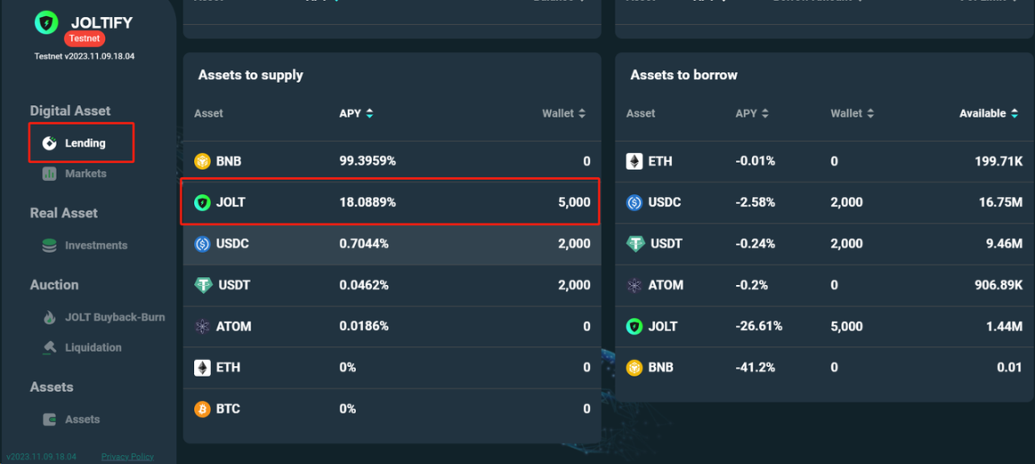The height and width of the screenshot is (464, 1035).
Task: Click the -41.2% borrow APY for BNB
Action: click(755, 368)
